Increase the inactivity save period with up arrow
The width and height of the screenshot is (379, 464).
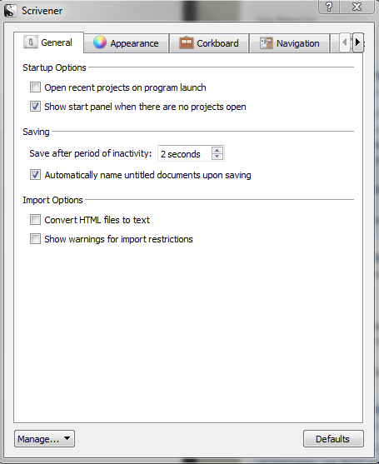pos(217,150)
